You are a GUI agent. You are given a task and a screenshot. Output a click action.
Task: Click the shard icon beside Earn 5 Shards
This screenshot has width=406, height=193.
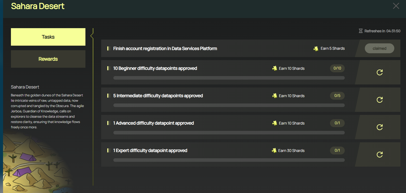point(316,48)
